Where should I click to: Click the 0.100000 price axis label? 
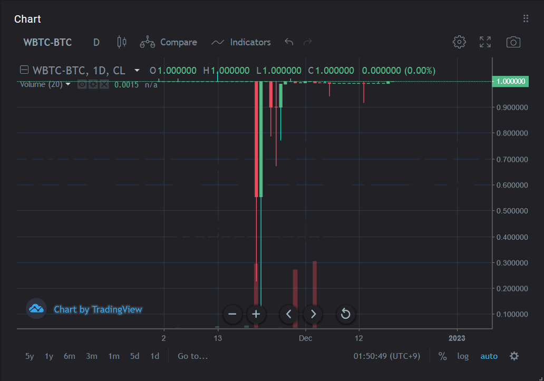(512, 314)
